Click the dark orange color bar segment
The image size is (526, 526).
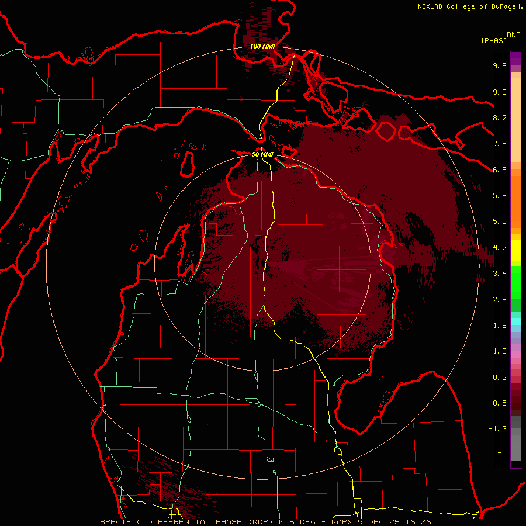pos(516,202)
